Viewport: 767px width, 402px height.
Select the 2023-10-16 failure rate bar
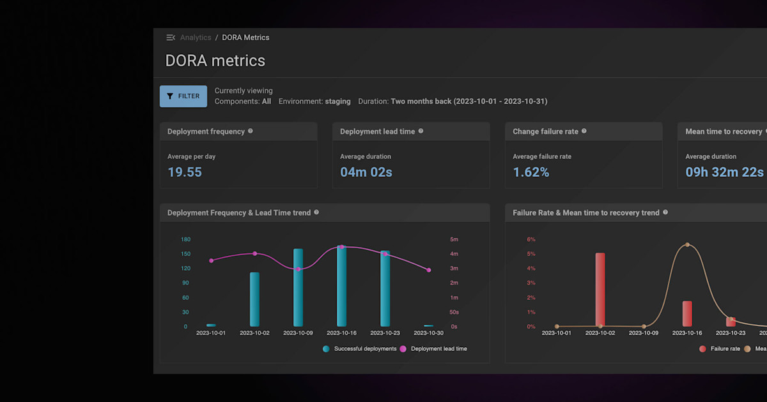click(x=687, y=314)
